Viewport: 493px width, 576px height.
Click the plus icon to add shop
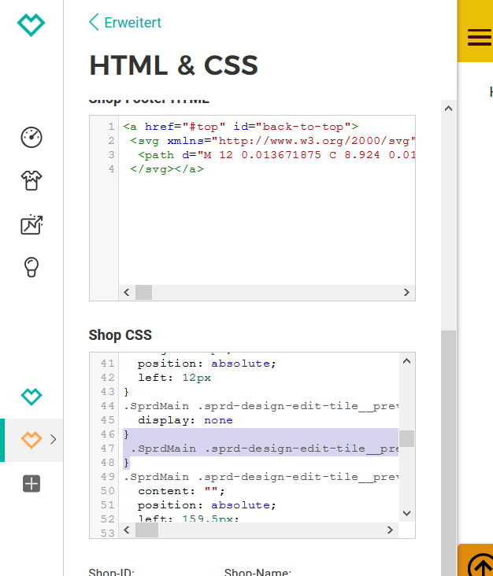[x=32, y=484]
